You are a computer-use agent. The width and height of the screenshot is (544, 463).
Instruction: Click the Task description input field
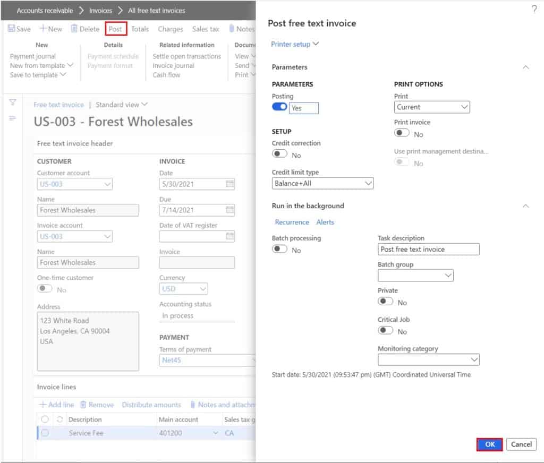pyautogui.click(x=428, y=249)
